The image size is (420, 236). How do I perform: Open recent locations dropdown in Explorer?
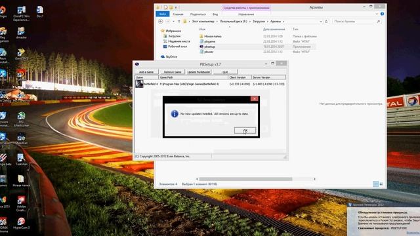[x=173, y=22]
